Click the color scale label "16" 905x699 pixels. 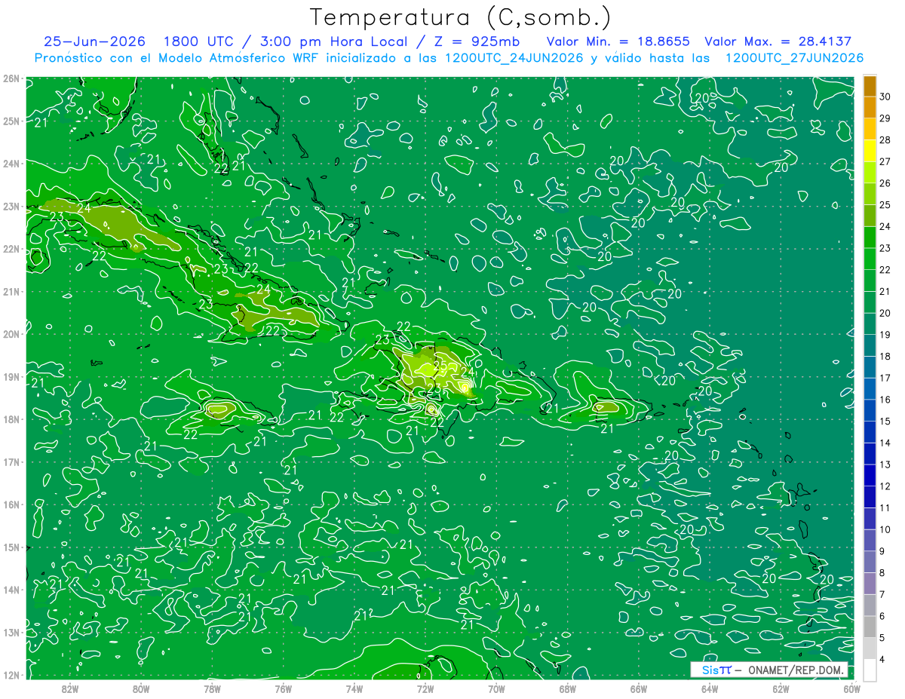(885, 400)
